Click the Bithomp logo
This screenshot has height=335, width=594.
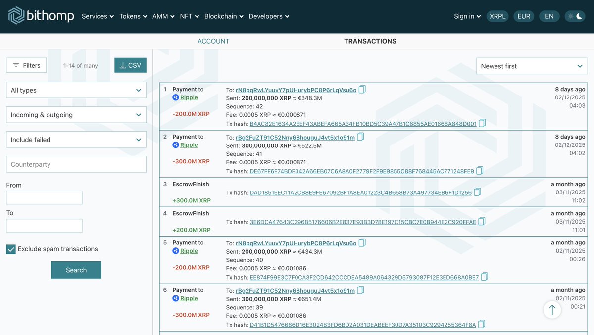click(x=41, y=16)
